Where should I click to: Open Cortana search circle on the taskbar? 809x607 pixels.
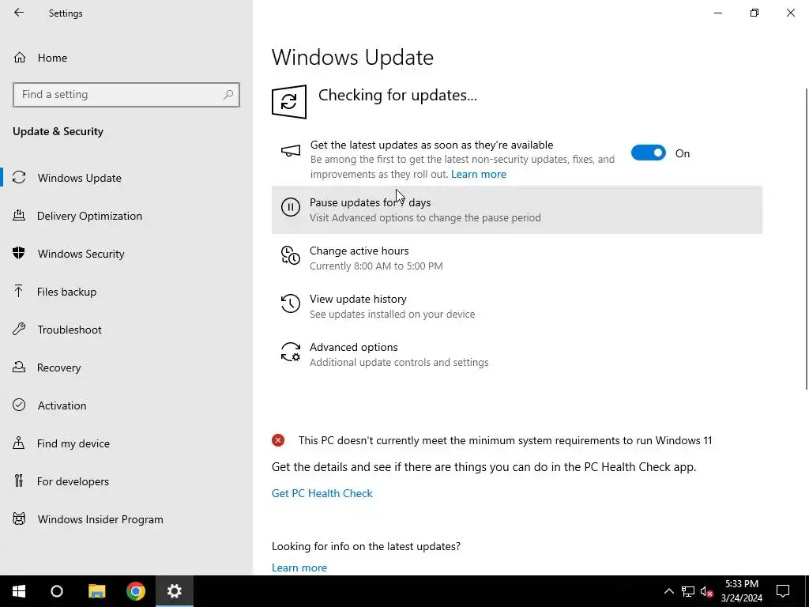tap(57, 591)
